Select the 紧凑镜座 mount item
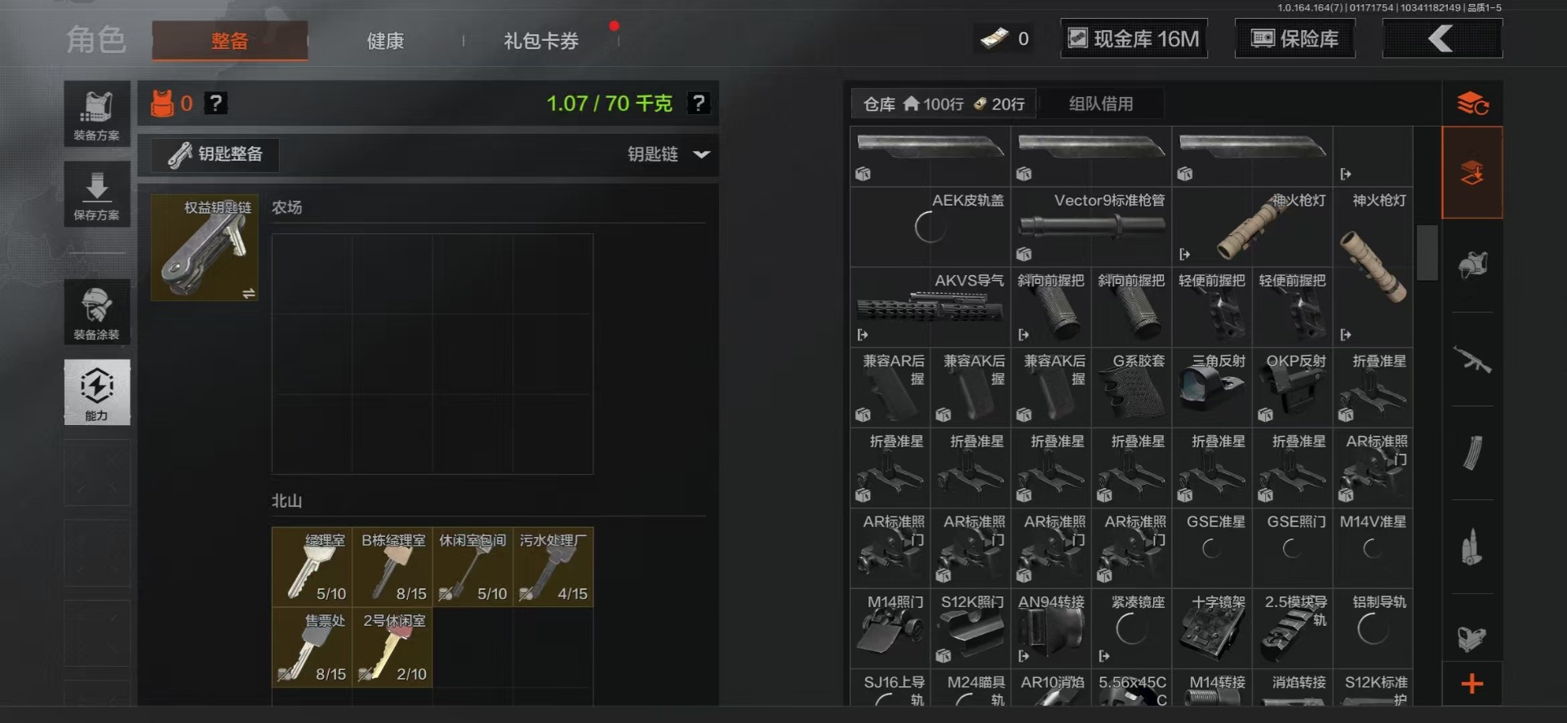 [1131, 628]
